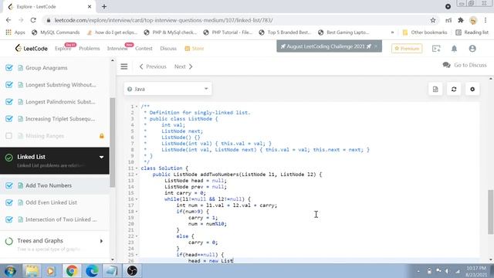Click the sidebar vertical scrollbar thumb
494x278 pixels.
click(113, 142)
